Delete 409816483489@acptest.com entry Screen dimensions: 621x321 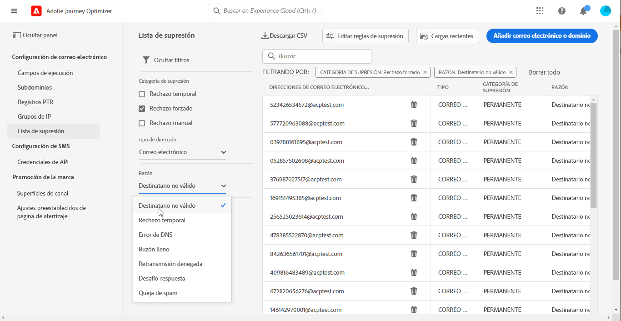click(414, 272)
